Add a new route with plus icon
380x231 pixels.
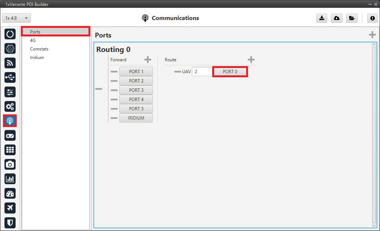click(x=251, y=60)
